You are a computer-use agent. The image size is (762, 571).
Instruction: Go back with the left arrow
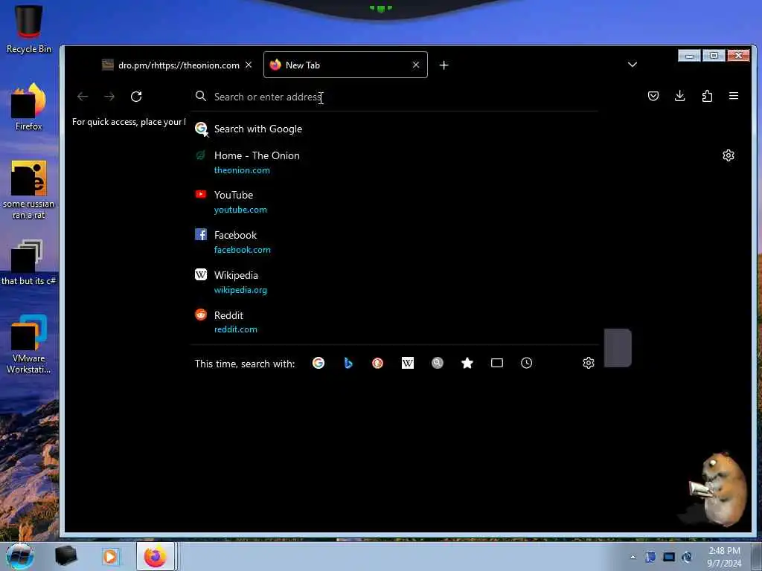tap(83, 97)
